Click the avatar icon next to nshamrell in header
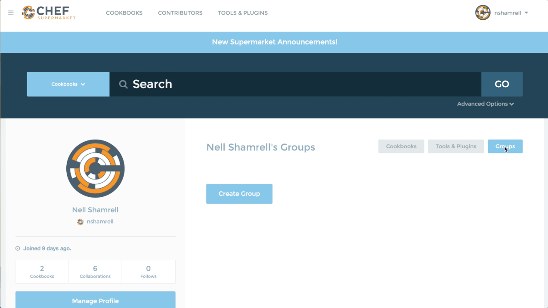Screen dimensions: 548x308 483,12
